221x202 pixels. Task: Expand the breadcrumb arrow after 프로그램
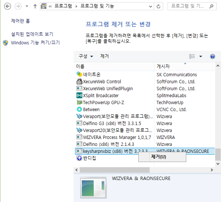(76, 6)
